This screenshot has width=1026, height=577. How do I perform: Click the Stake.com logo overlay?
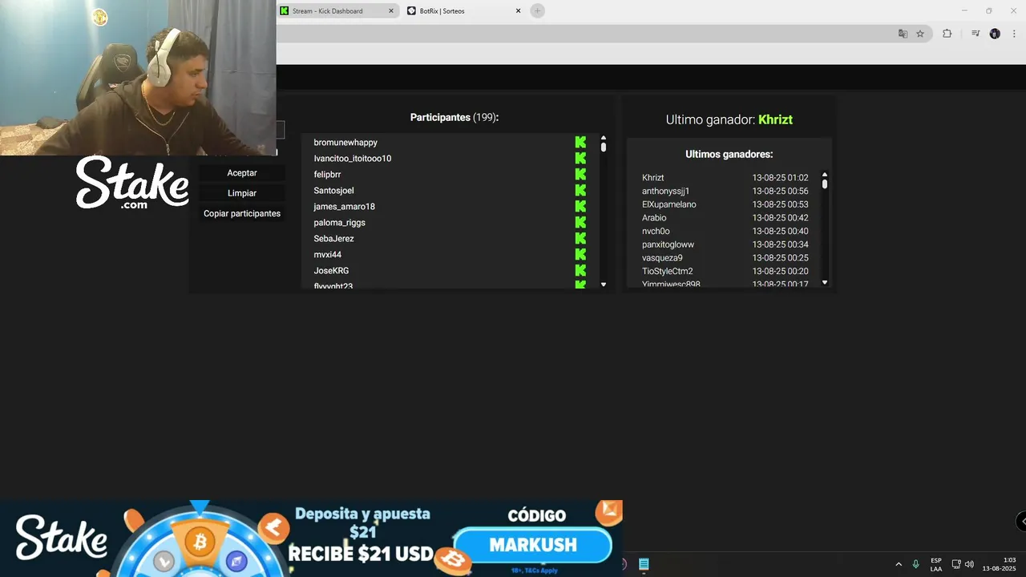click(x=132, y=184)
